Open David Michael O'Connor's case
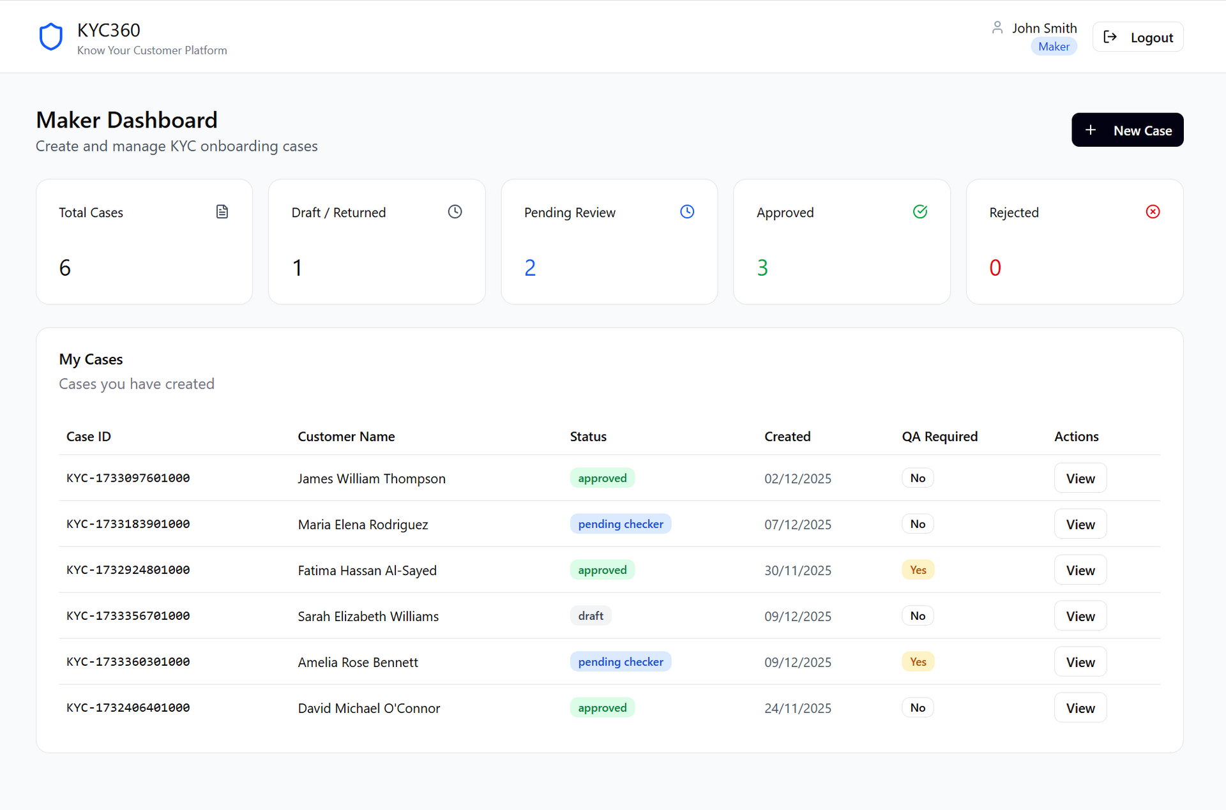 pyautogui.click(x=1080, y=708)
